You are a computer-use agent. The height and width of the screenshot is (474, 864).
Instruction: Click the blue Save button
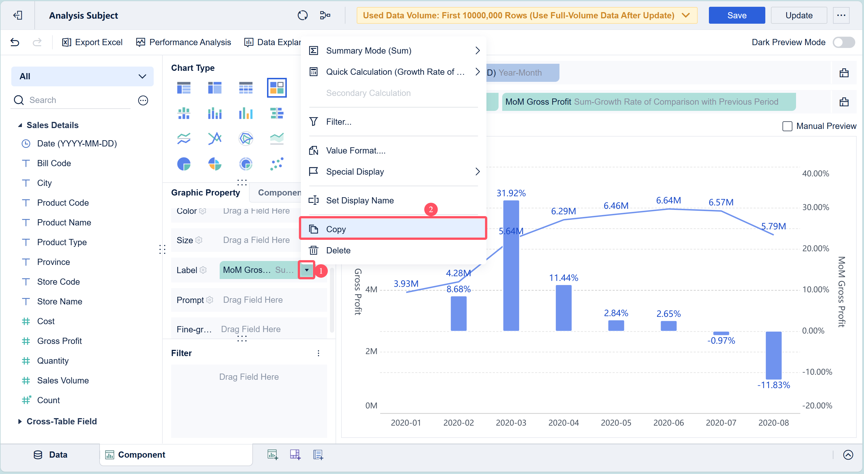click(737, 16)
